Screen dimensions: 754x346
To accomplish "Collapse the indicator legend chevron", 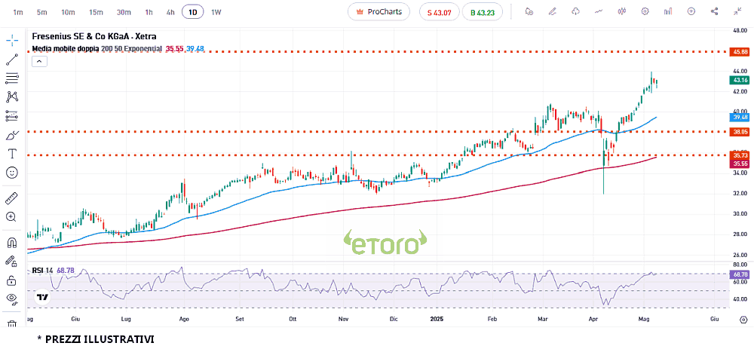I will click(39, 61).
